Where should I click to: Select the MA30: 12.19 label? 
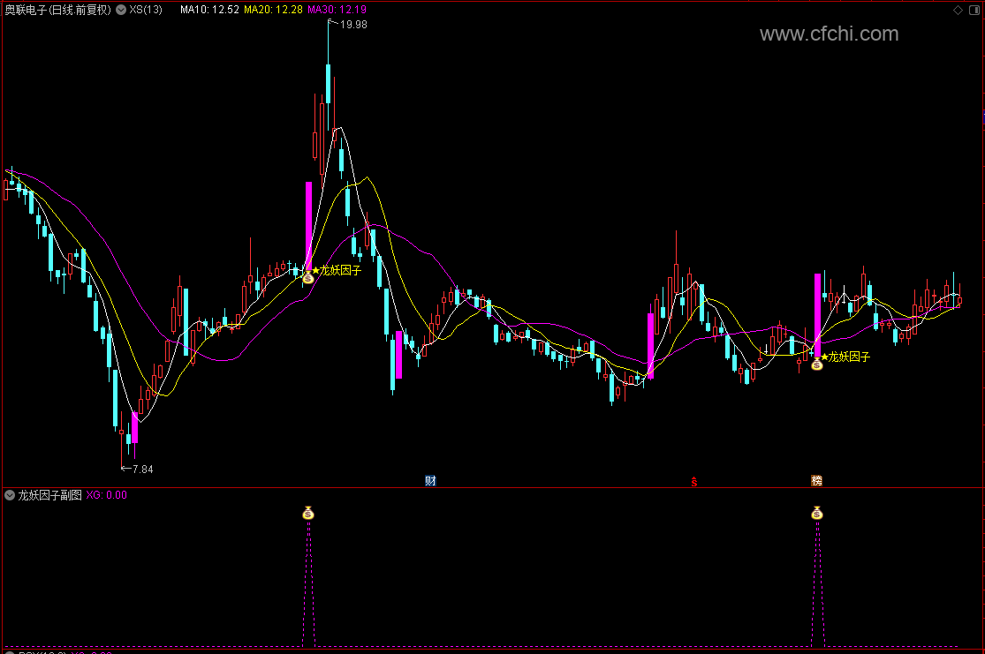point(337,10)
